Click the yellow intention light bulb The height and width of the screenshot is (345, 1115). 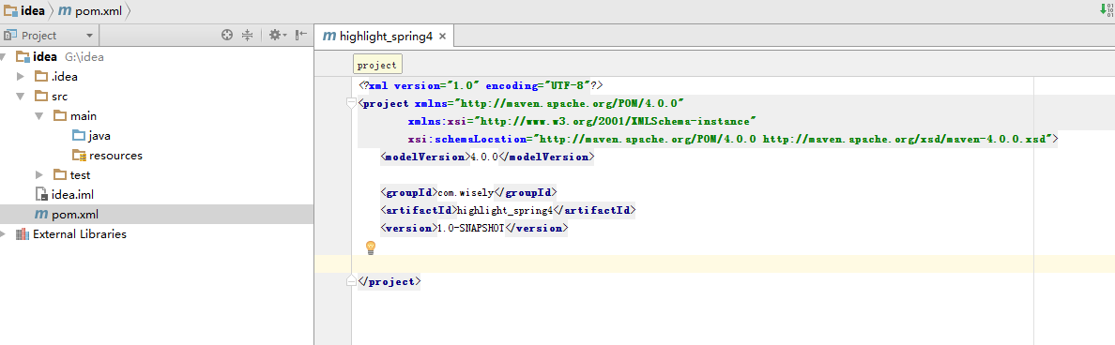(370, 247)
